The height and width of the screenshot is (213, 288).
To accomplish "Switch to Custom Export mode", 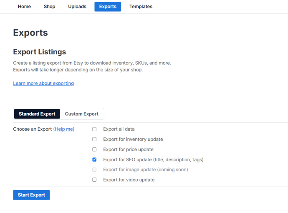I will (x=81, y=114).
